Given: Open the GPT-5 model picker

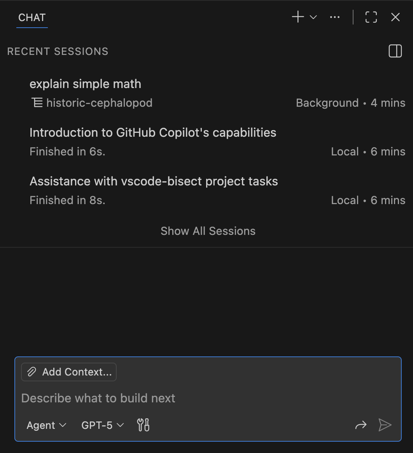Looking at the screenshot, I should click(102, 425).
